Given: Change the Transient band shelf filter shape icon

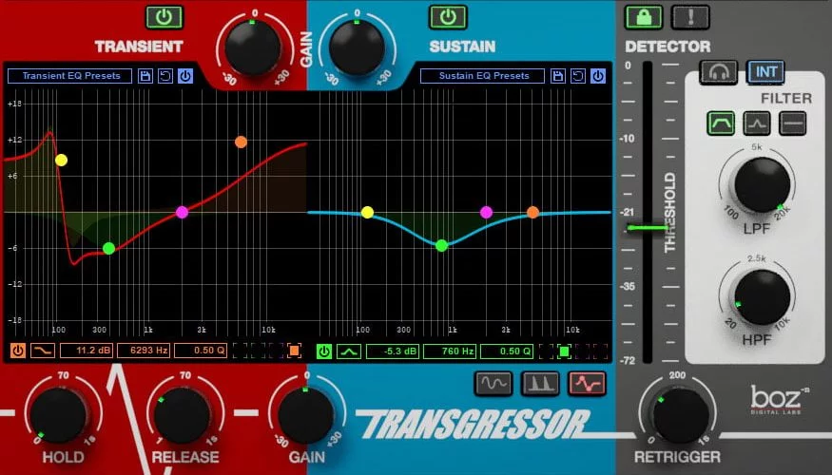Looking at the screenshot, I should (43, 351).
